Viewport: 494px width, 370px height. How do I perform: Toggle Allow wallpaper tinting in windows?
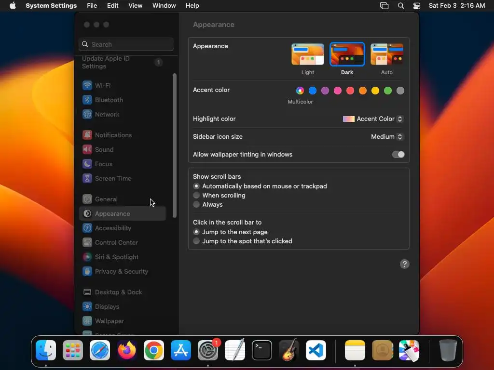click(398, 155)
